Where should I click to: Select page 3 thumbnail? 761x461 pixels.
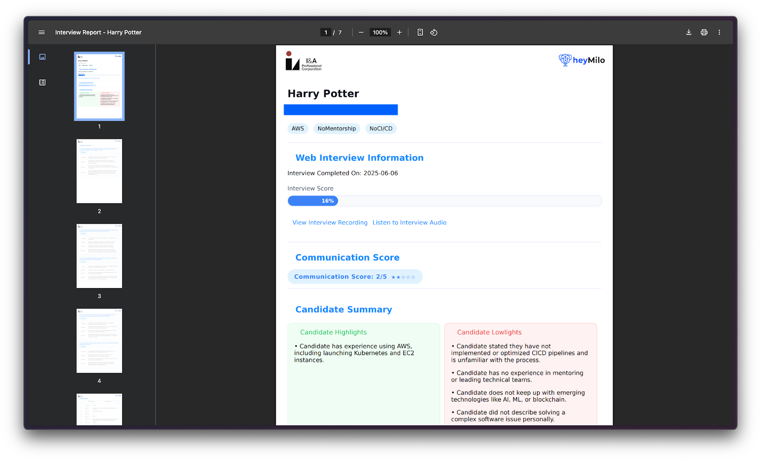point(99,256)
